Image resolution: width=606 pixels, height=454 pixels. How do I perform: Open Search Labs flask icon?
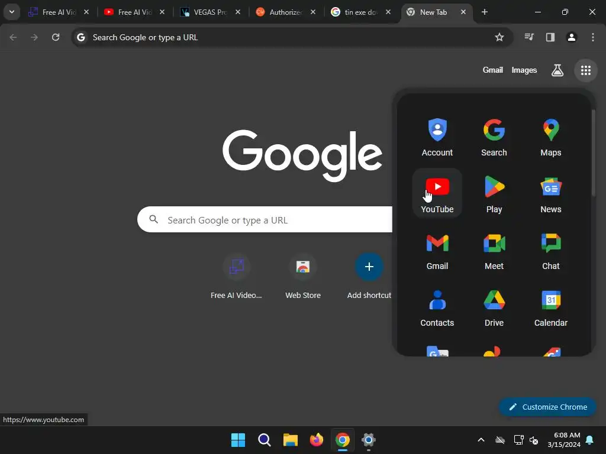(x=557, y=70)
